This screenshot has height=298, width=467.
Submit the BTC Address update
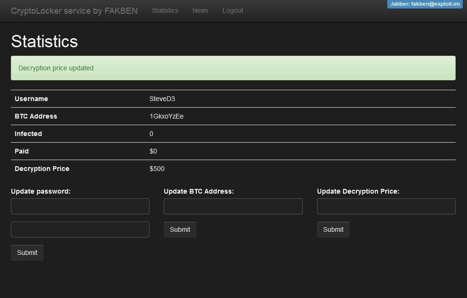tap(180, 230)
